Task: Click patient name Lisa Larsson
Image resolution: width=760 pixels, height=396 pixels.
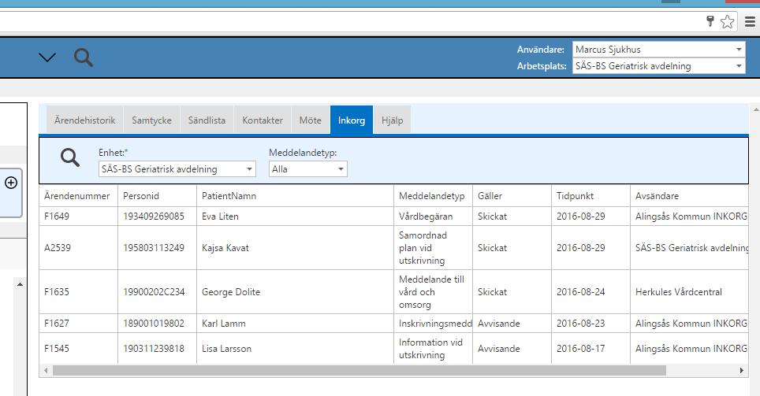Action: pyautogui.click(x=226, y=349)
